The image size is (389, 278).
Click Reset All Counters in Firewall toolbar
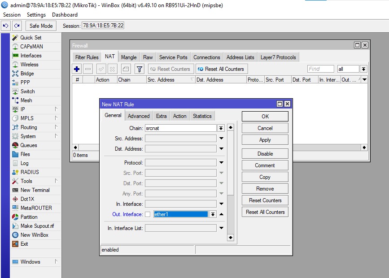click(221, 69)
